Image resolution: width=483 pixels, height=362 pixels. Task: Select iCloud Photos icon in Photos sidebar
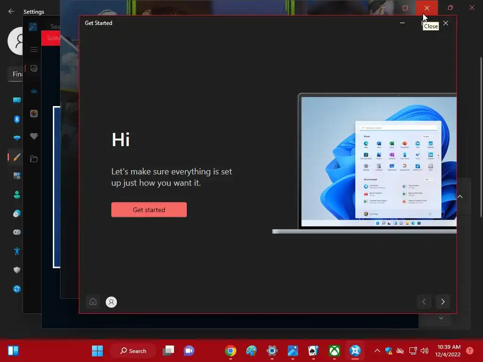(x=34, y=114)
